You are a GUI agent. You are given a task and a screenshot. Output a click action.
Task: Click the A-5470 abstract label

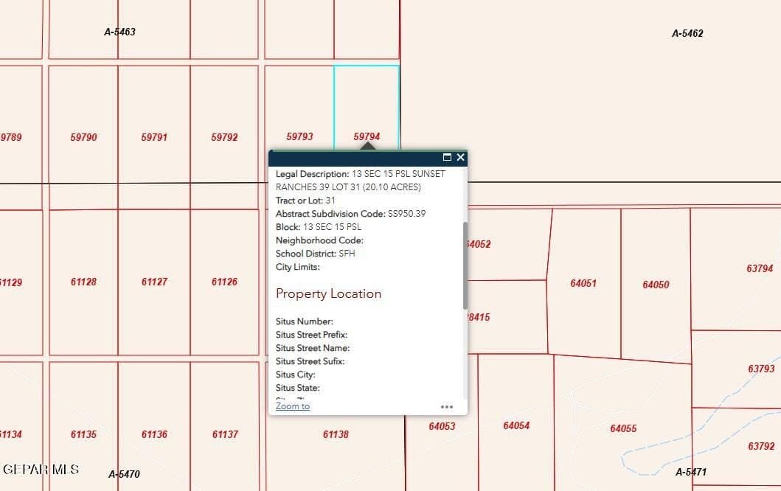point(124,474)
